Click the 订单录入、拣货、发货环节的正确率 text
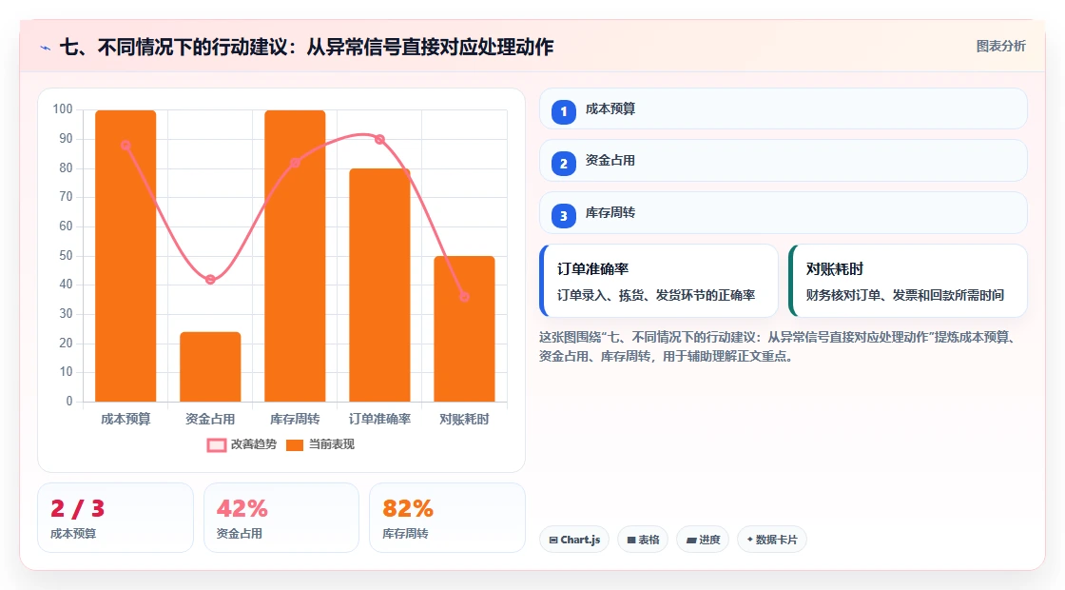Screen dimensions: 1065x590 [x=656, y=296]
